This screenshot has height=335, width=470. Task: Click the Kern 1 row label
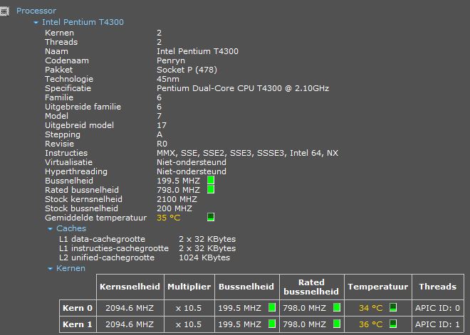click(78, 324)
